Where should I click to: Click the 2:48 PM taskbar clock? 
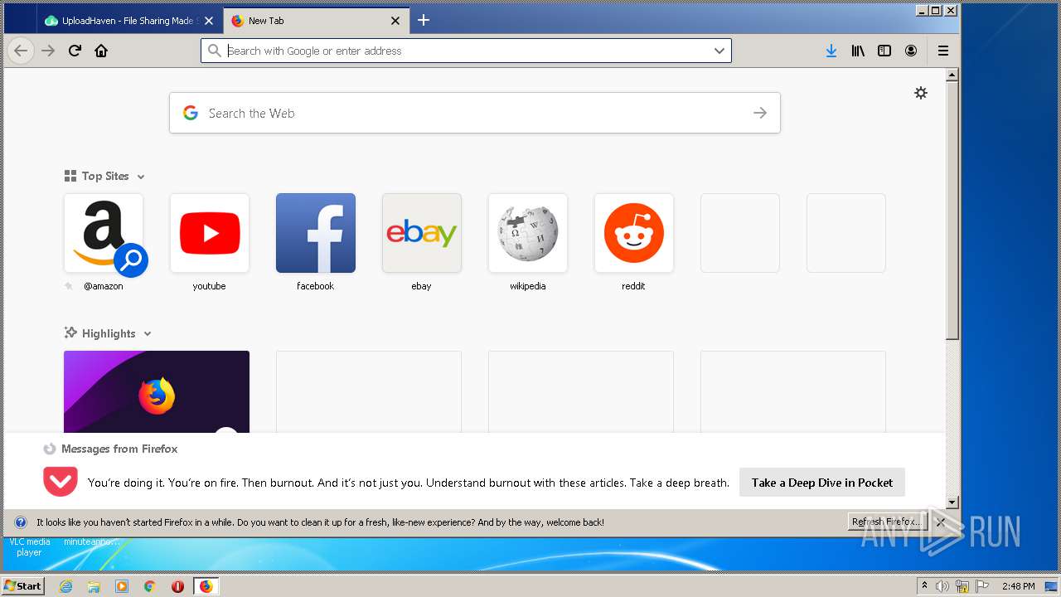[1018, 586]
